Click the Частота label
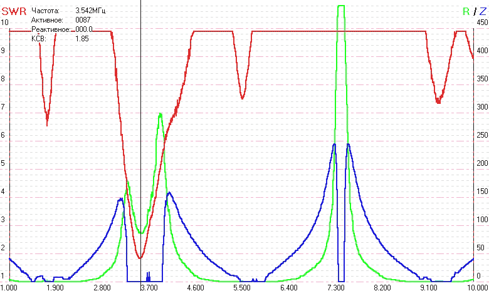Screen dimensions: 489x291 coord(46,11)
